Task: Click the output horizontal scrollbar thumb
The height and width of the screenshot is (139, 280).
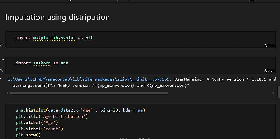Action: pyautogui.click(x=89, y=93)
